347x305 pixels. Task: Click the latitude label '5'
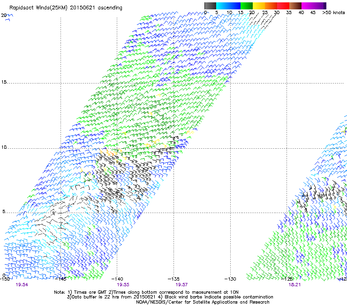click(4, 211)
